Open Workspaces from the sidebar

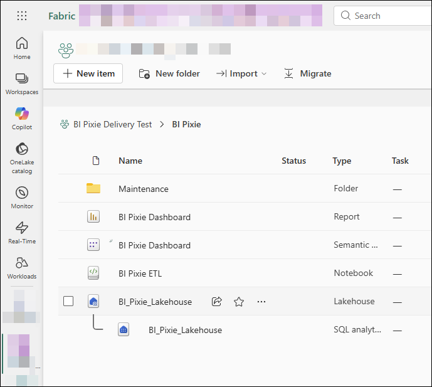pyautogui.click(x=22, y=84)
